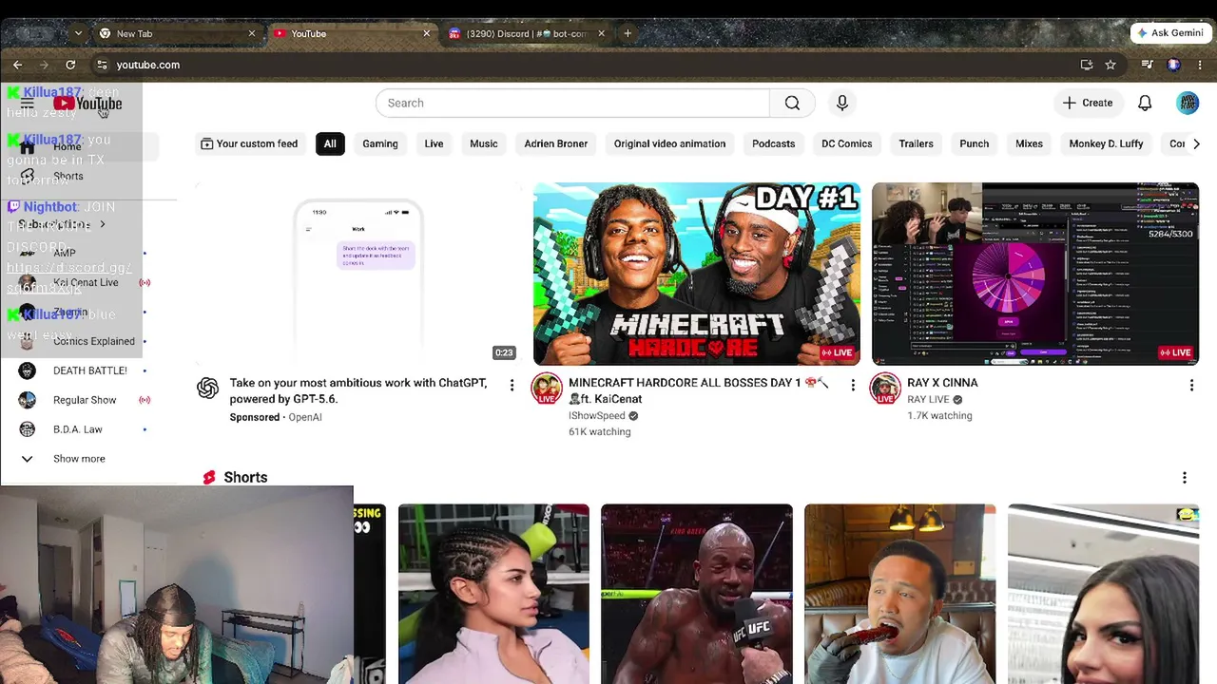Go back to the previous page
Image resolution: width=1217 pixels, height=684 pixels.
[18, 65]
